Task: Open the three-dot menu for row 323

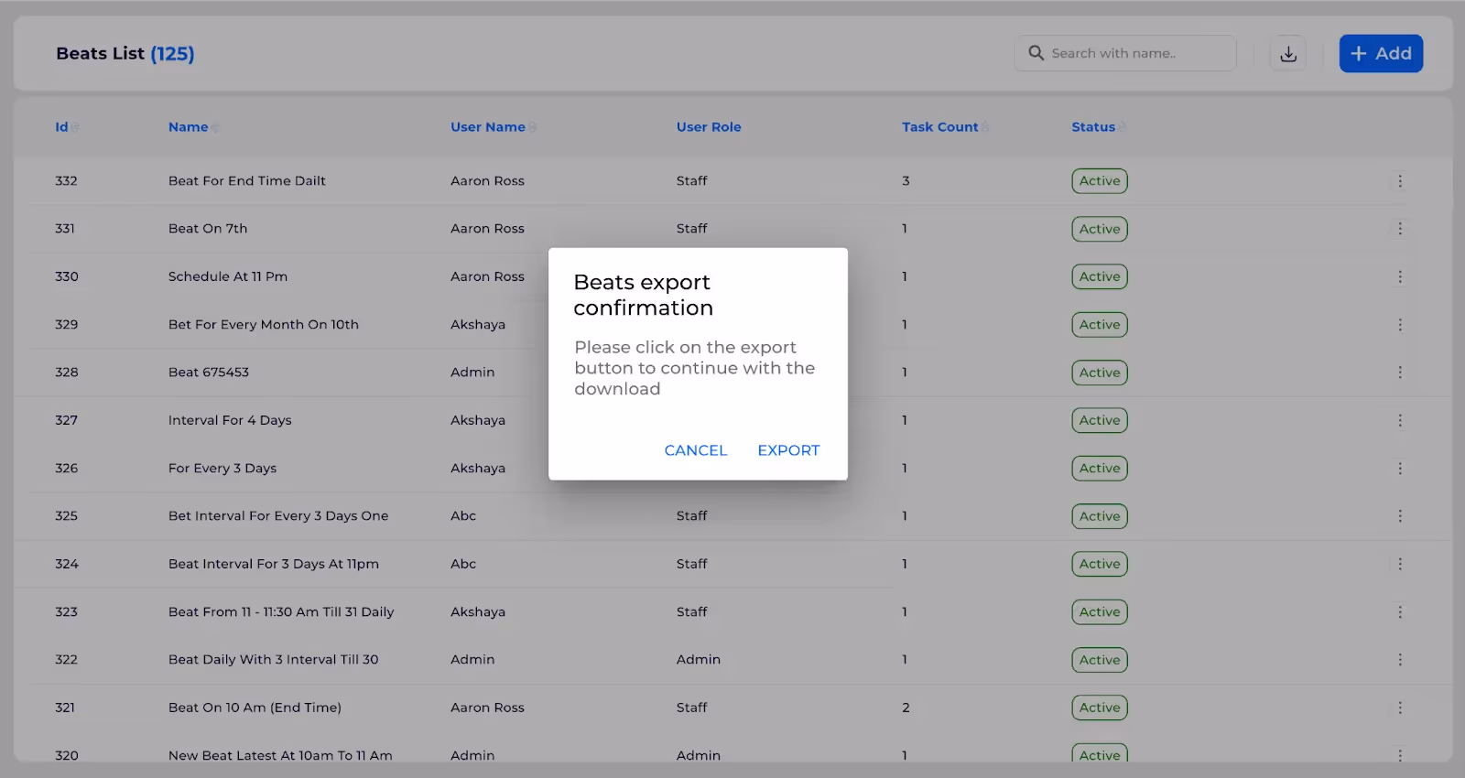Action: (x=1400, y=611)
